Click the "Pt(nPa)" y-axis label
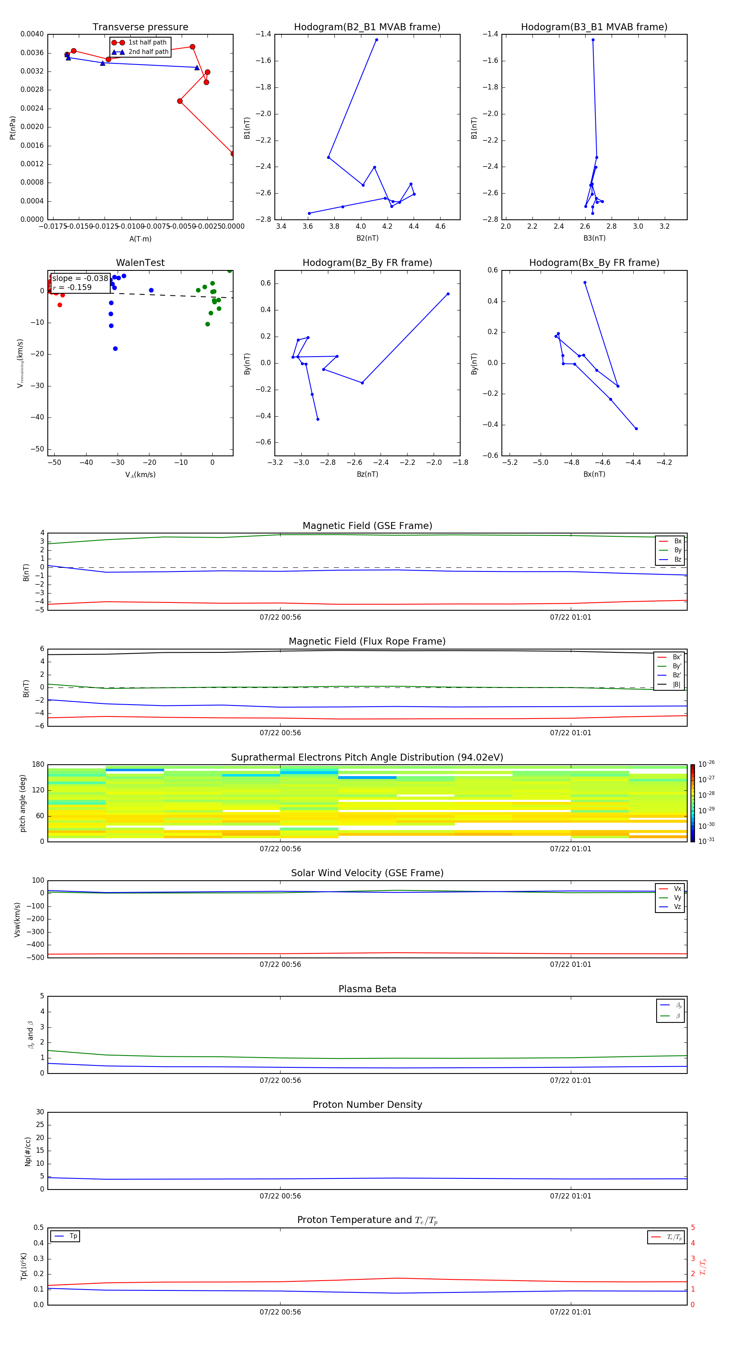735x1348 pixels. (x=13, y=127)
